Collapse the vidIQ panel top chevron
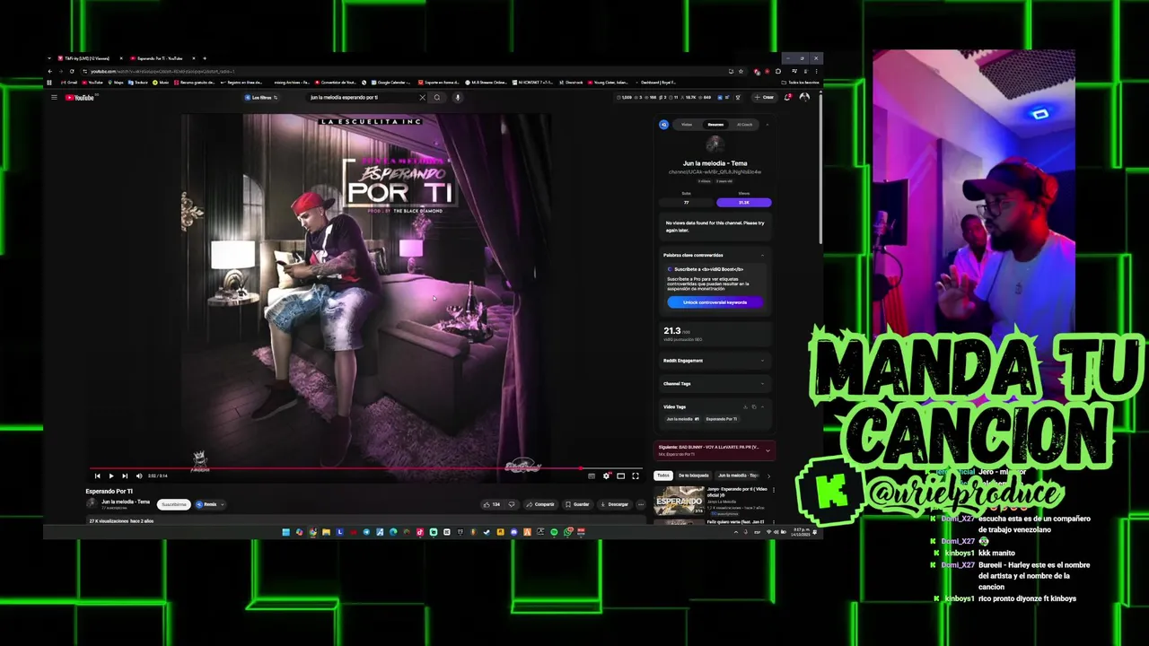This screenshot has width=1149, height=646. pos(767,125)
